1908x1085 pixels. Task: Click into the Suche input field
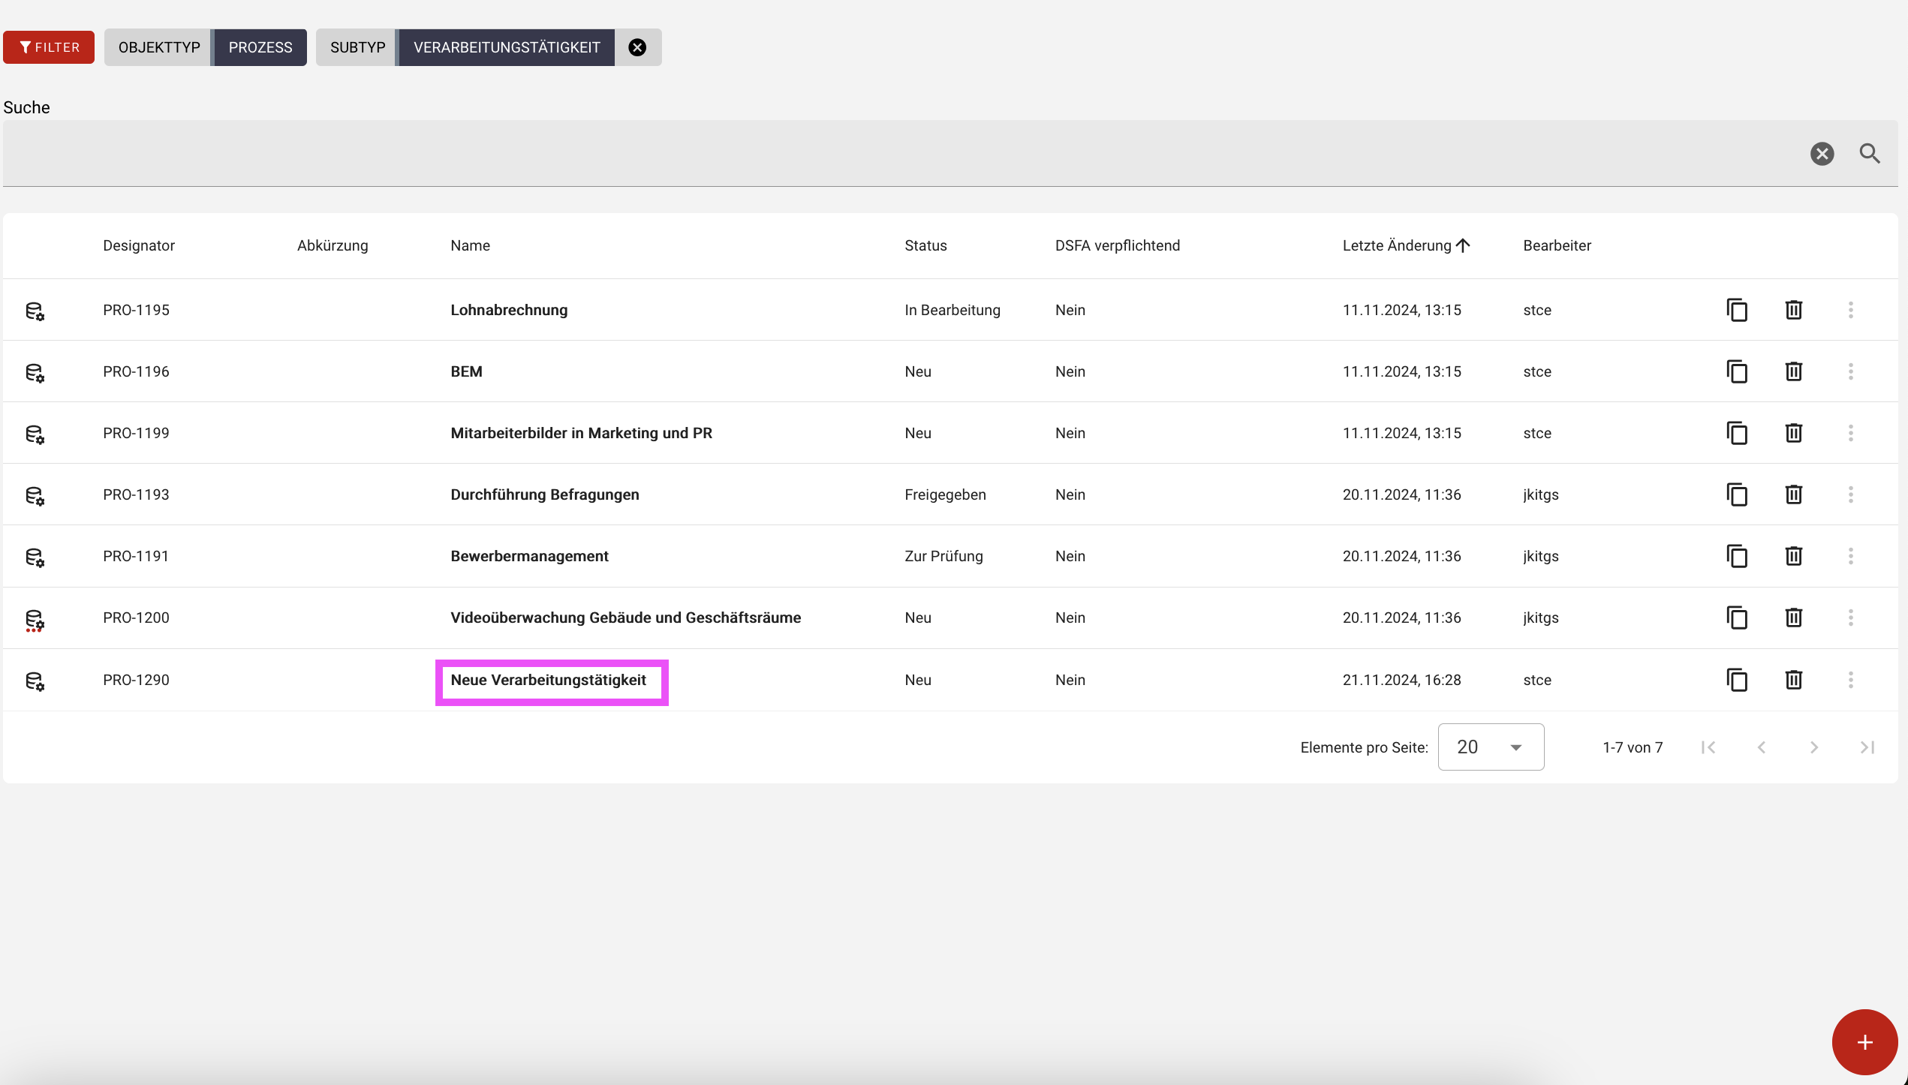pyautogui.click(x=901, y=154)
